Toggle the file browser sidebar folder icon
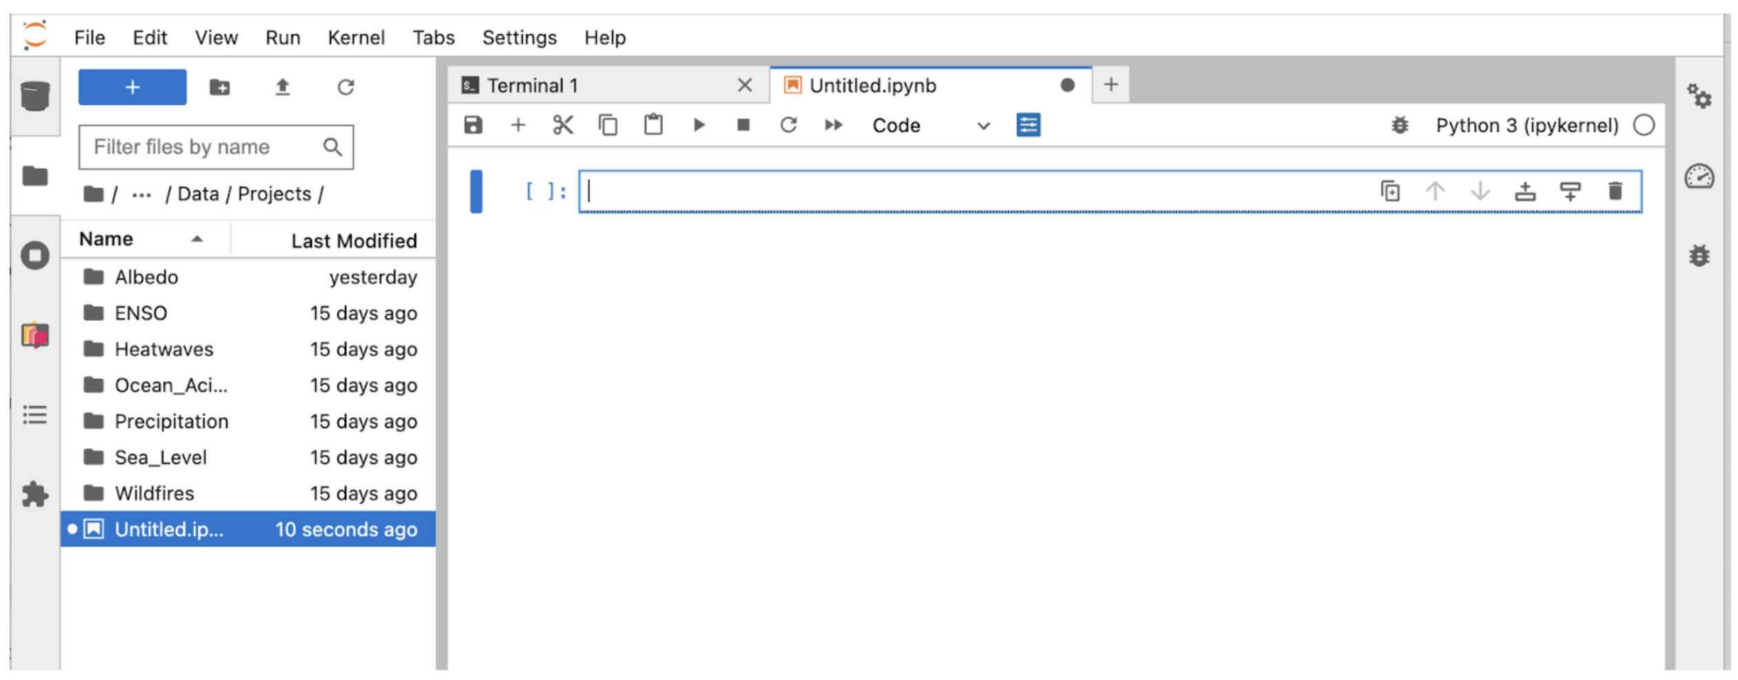 click(x=34, y=176)
